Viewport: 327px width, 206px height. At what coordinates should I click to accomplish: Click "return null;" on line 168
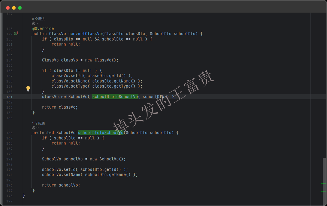pos(66,143)
